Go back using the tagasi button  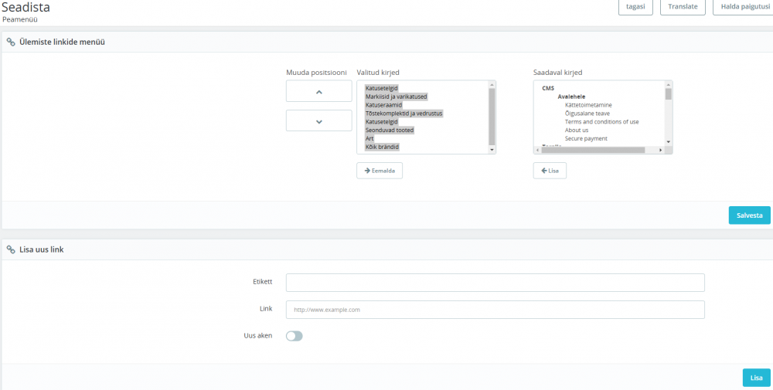[636, 7]
